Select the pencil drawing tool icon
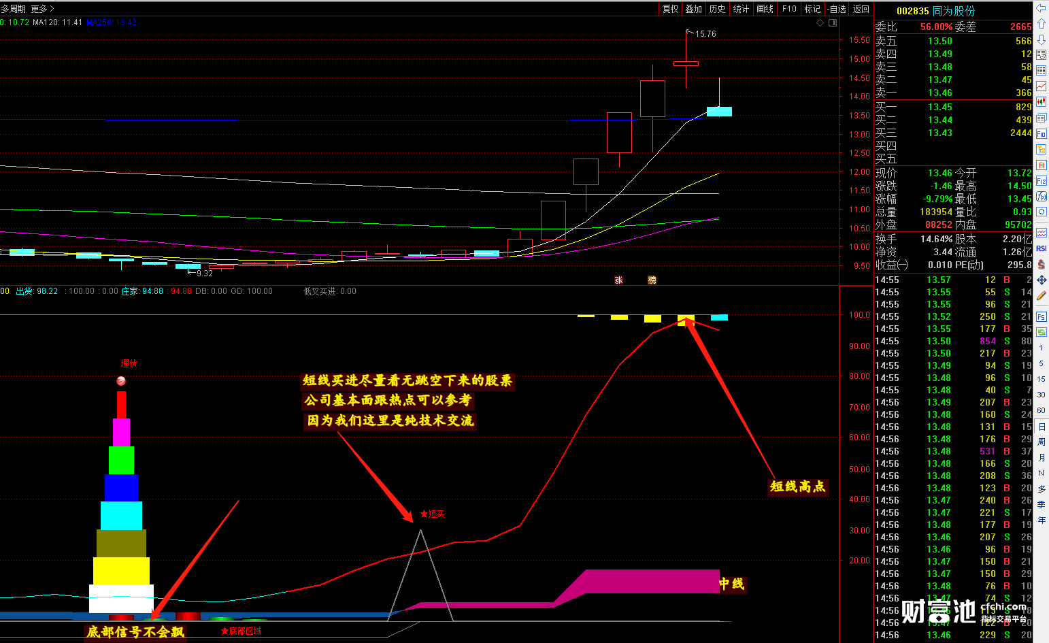This screenshot has width=1049, height=643. [x=1041, y=295]
